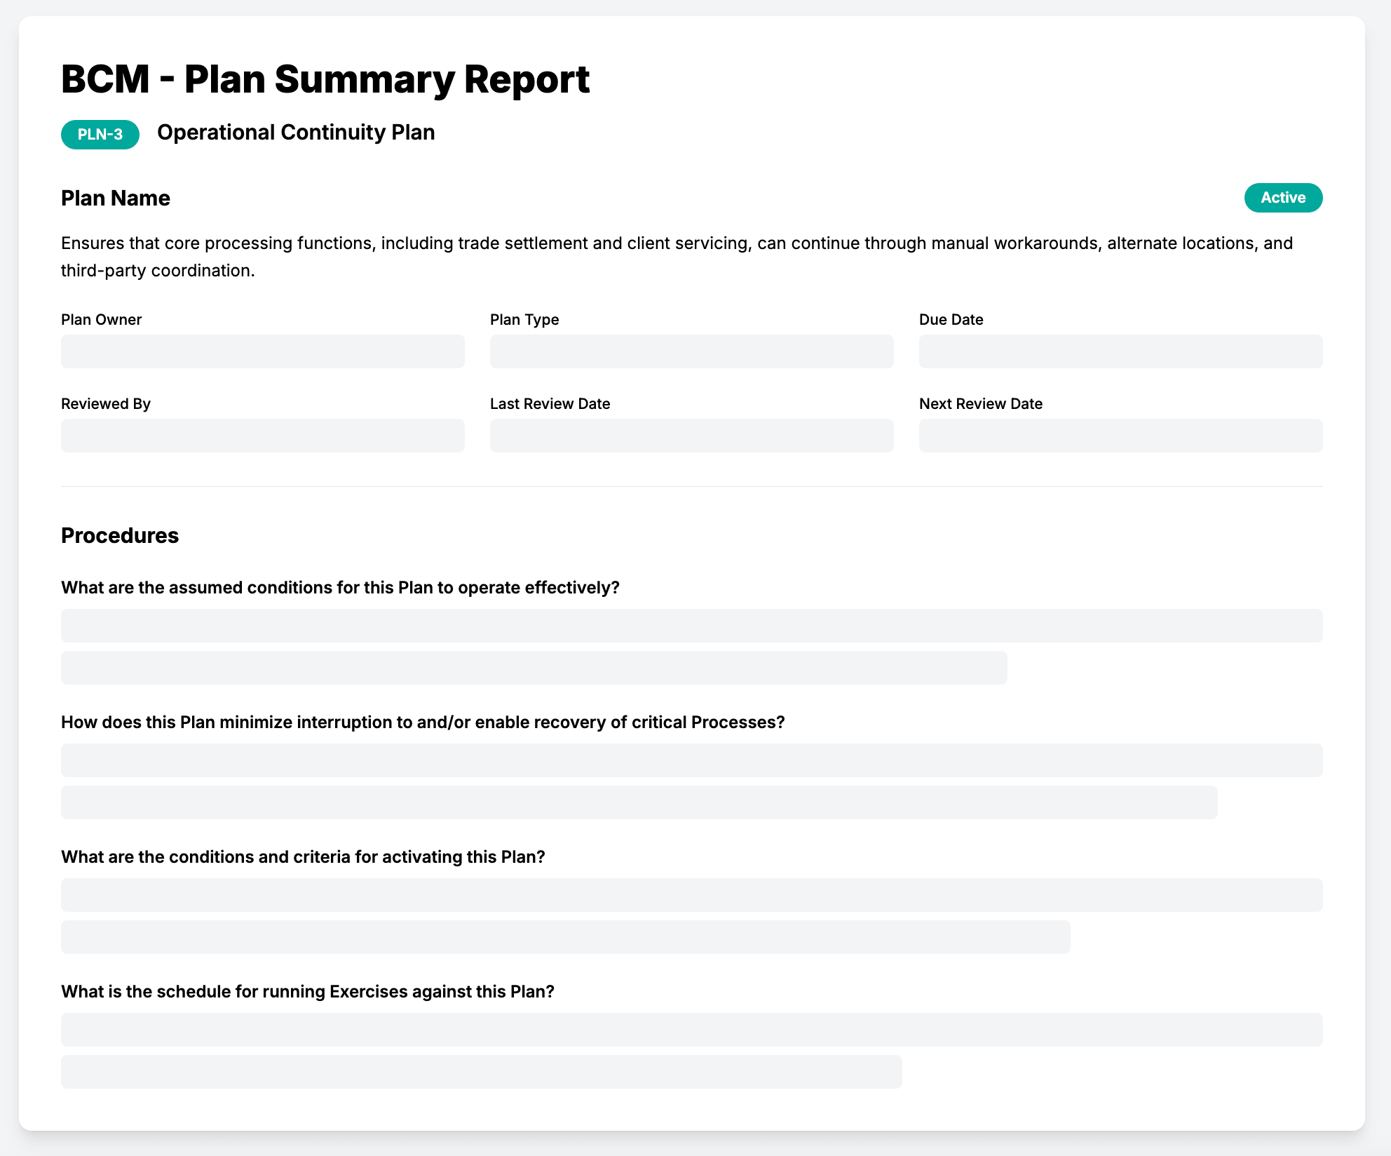The image size is (1391, 1156).
Task: Click the Active status badge
Action: [1282, 198]
